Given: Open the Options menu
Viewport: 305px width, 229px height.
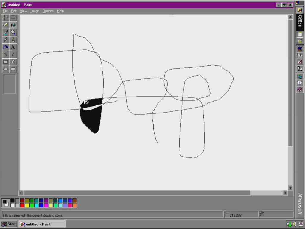Looking at the screenshot, I should tap(48, 11).
